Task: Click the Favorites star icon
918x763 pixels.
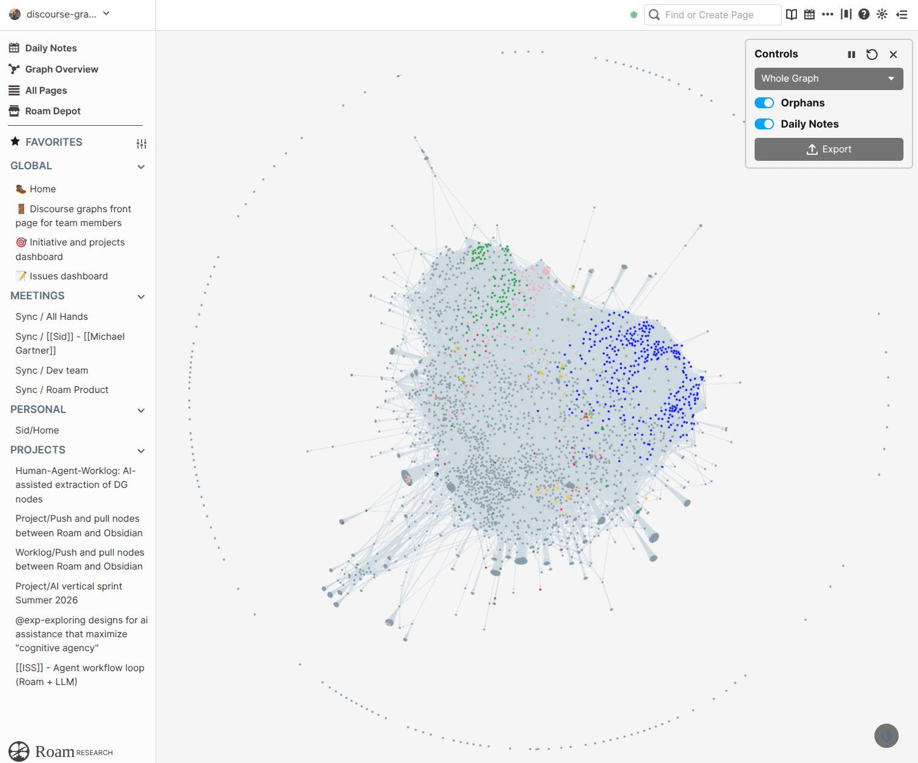Action: tap(15, 141)
